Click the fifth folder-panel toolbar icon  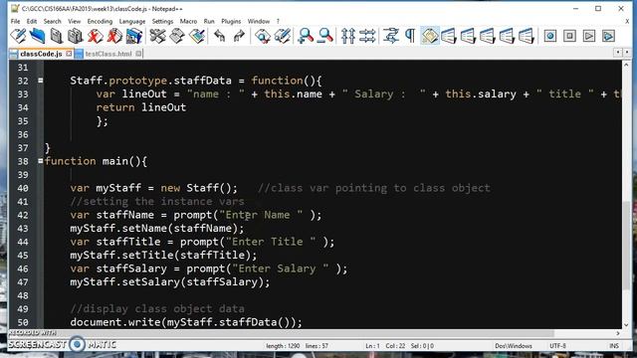click(527, 36)
